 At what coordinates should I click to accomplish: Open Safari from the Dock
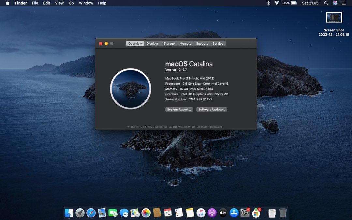point(91,213)
